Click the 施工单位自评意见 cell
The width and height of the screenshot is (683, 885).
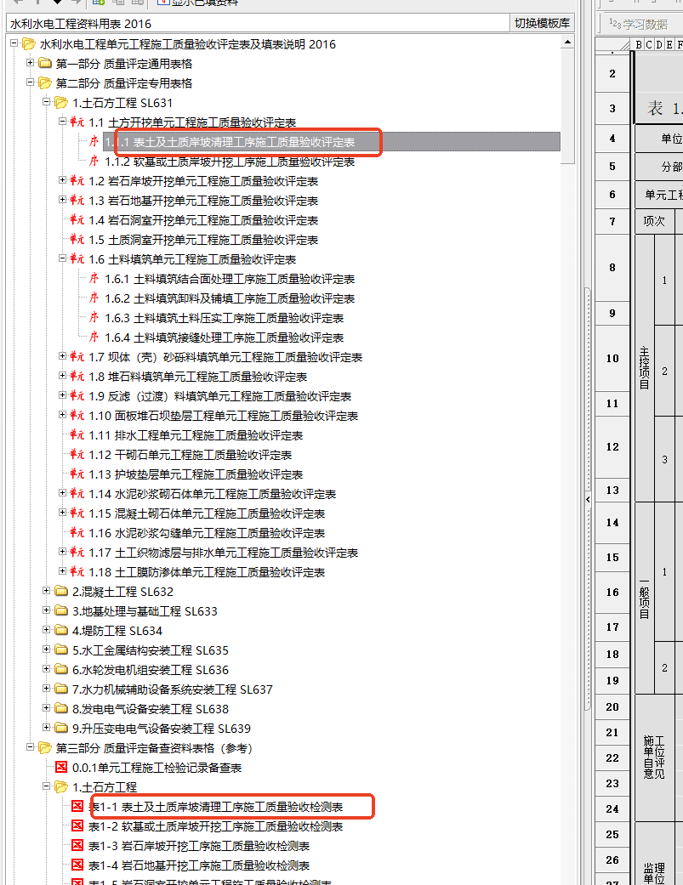point(654,757)
